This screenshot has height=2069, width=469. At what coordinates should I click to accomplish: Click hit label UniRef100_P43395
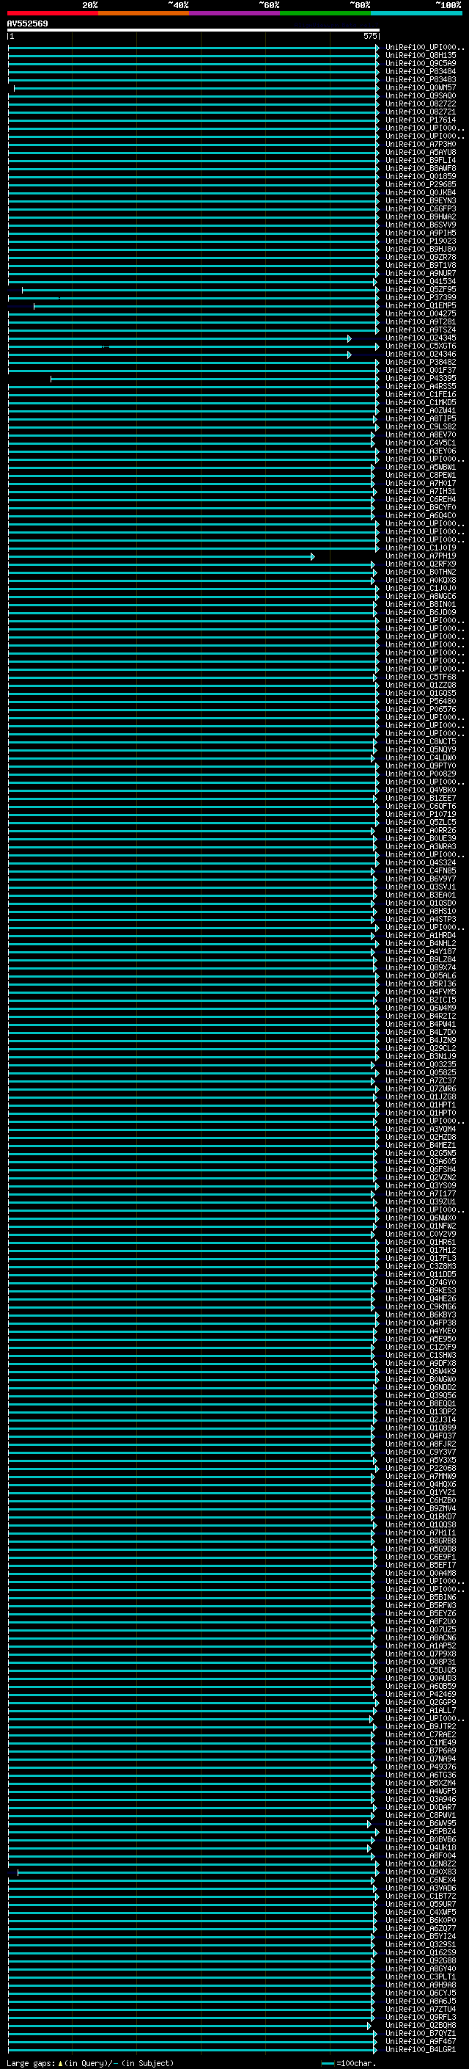tap(421, 379)
